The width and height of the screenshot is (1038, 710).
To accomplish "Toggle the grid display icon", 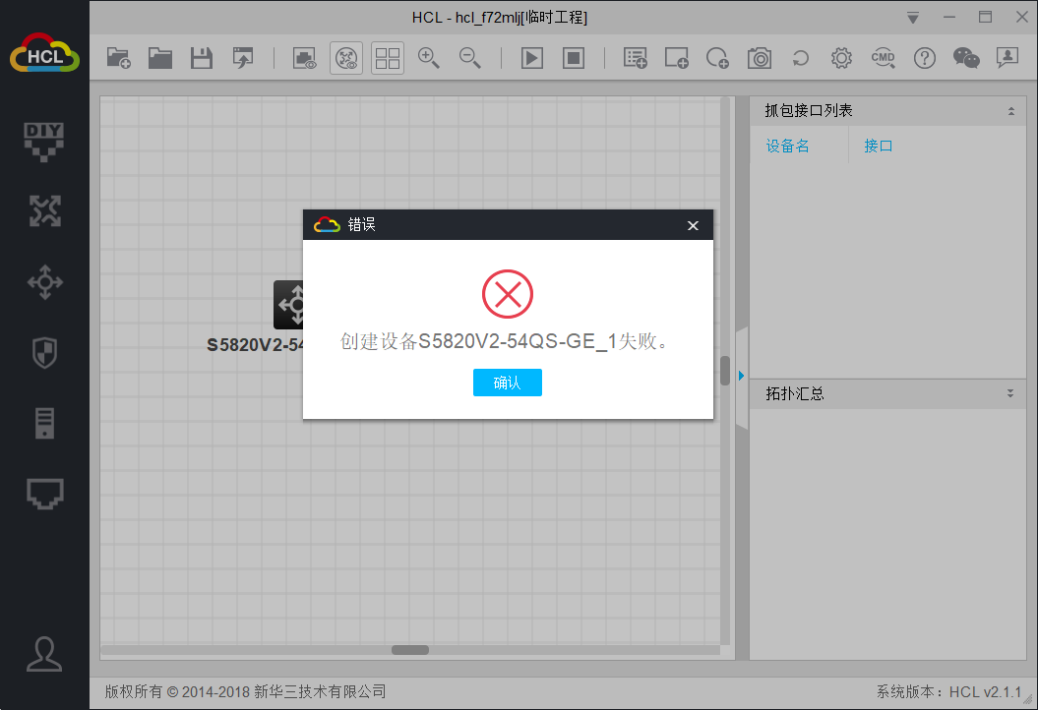I will click(x=388, y=58).
